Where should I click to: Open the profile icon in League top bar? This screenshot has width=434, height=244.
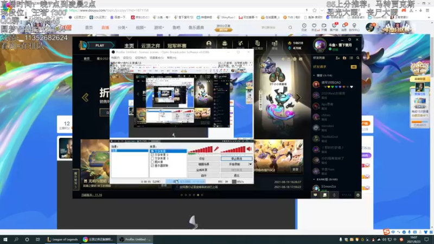209,44
